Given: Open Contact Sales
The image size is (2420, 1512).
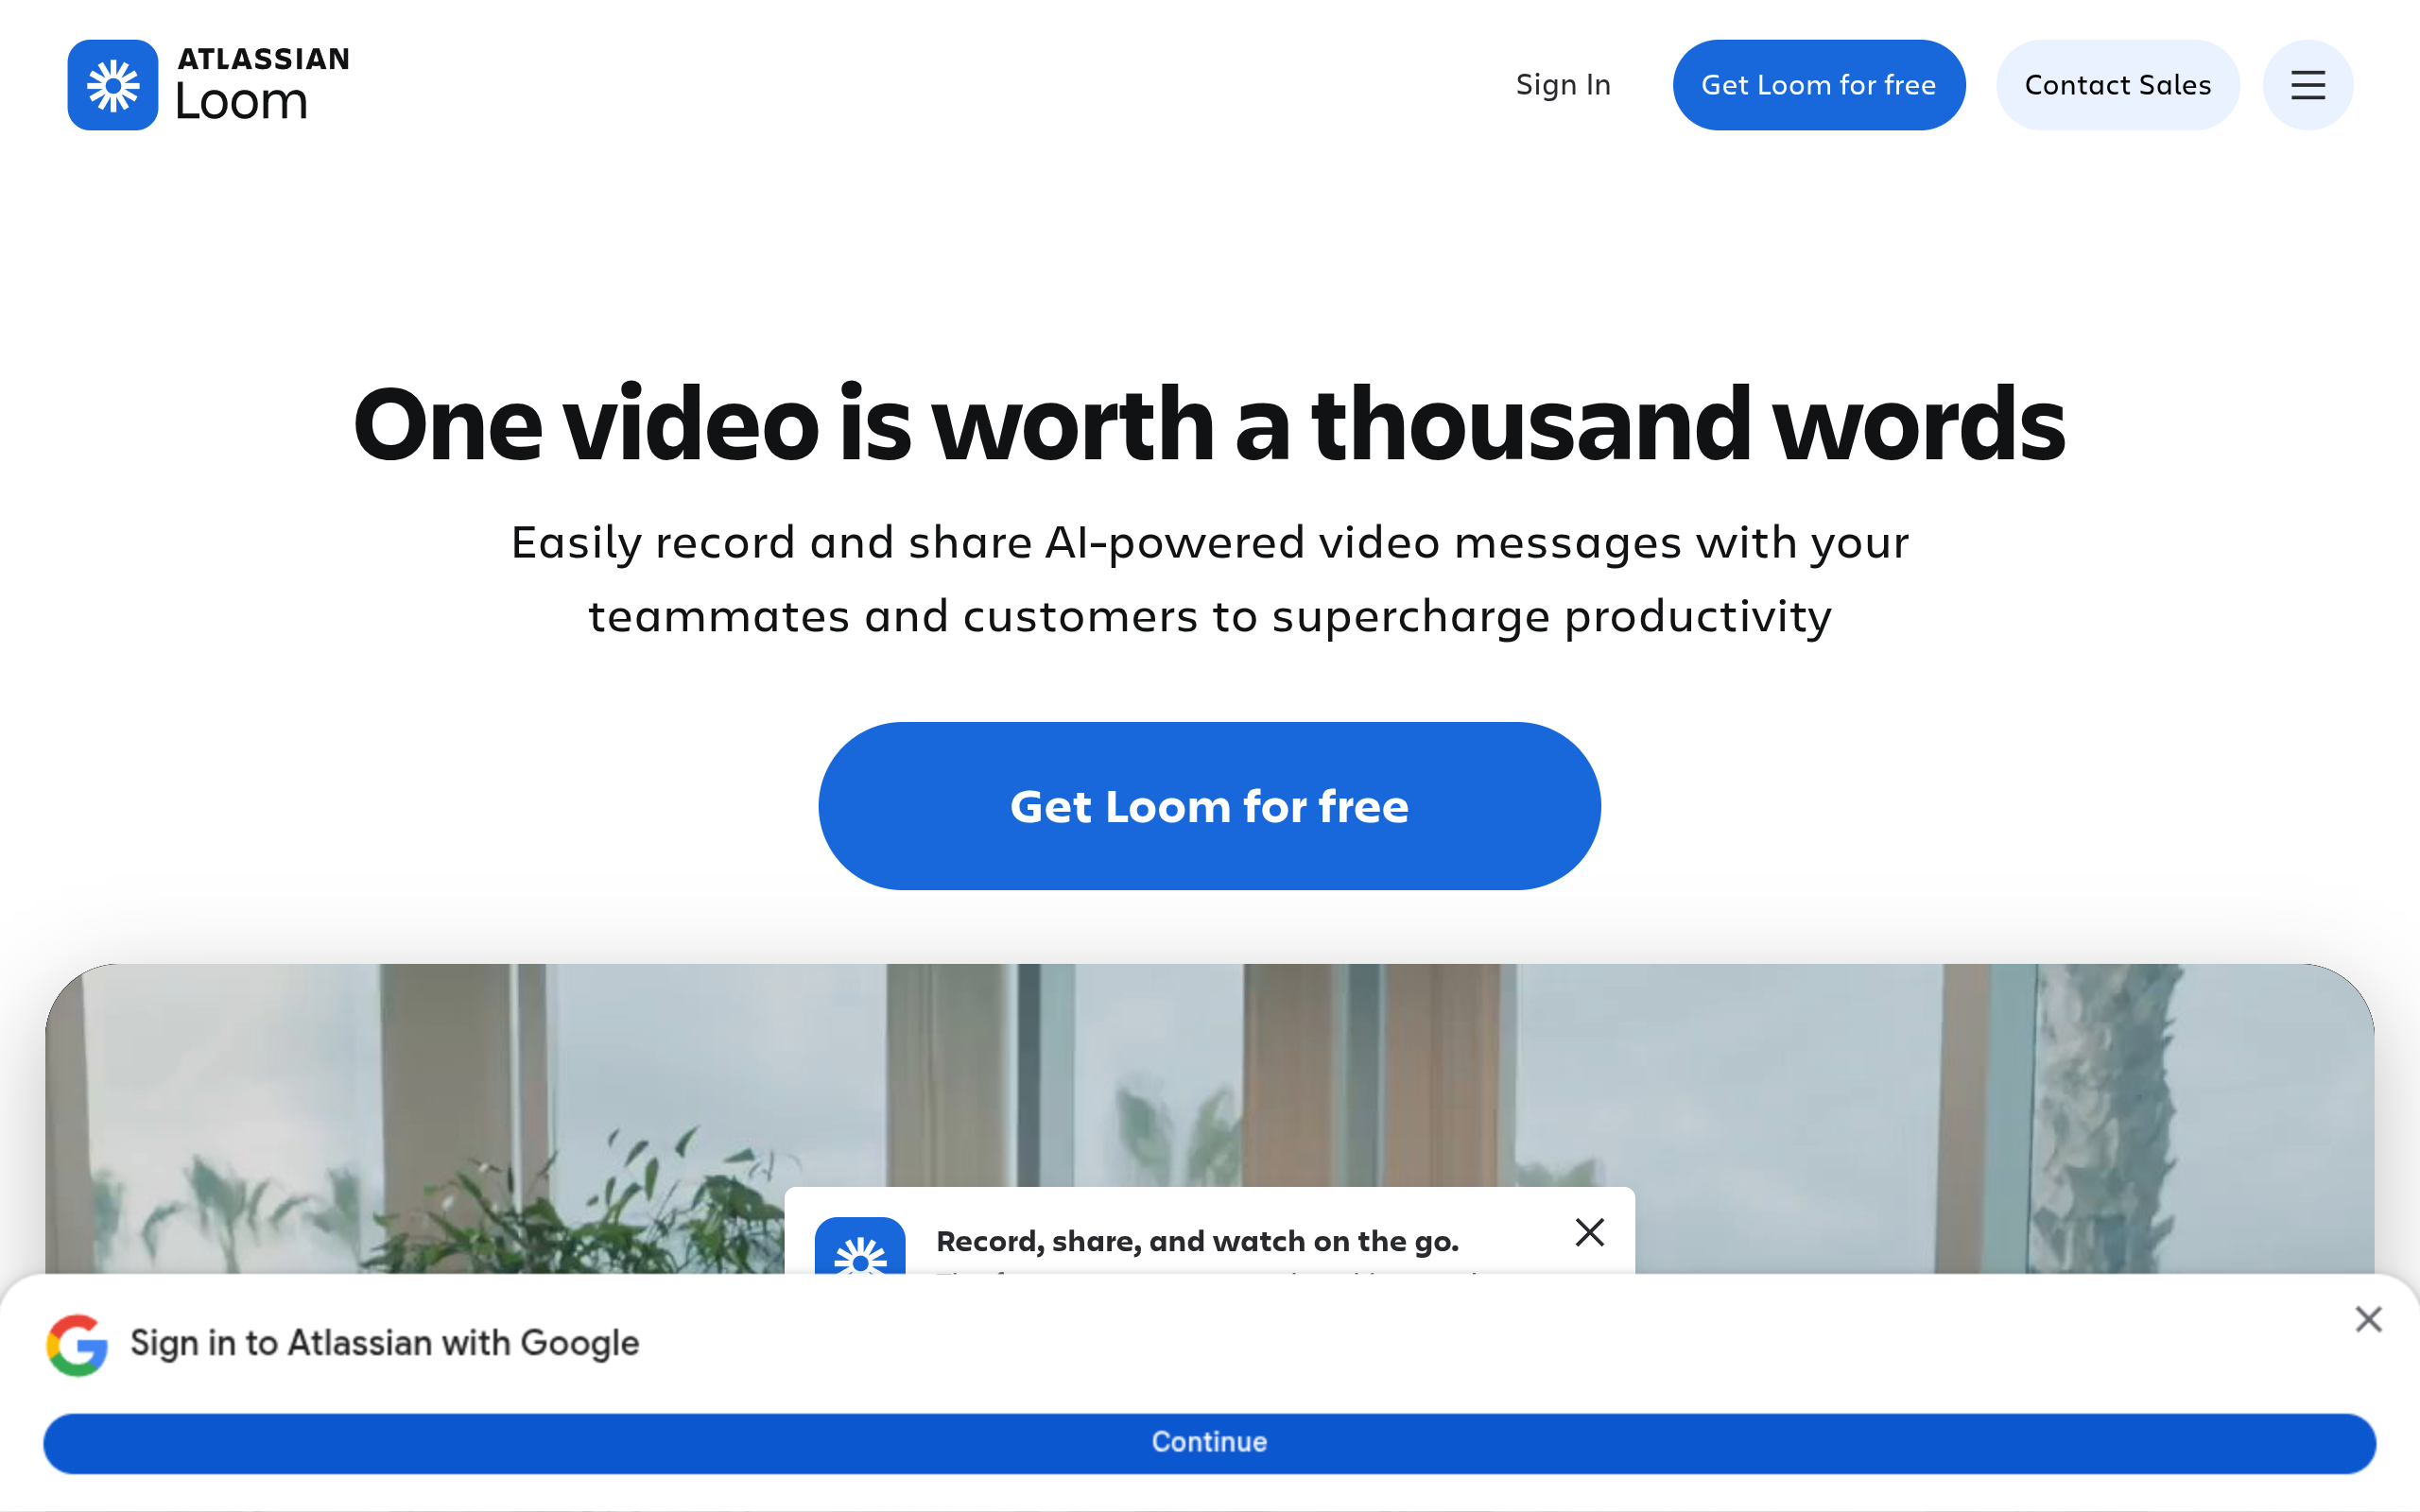Looking at the screenshot, I should (x=2118, y=85).
